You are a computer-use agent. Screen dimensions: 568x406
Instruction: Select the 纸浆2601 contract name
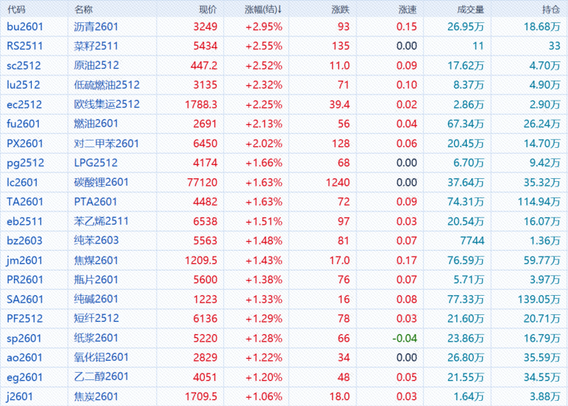[96, 338]
